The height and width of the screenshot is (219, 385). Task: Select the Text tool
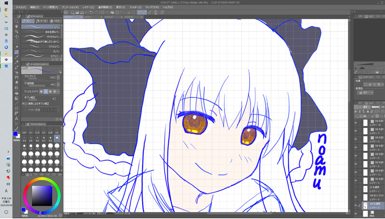(x=16, y=119)
